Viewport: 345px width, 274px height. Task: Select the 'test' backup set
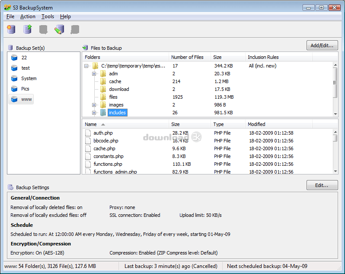pos(26,68)
